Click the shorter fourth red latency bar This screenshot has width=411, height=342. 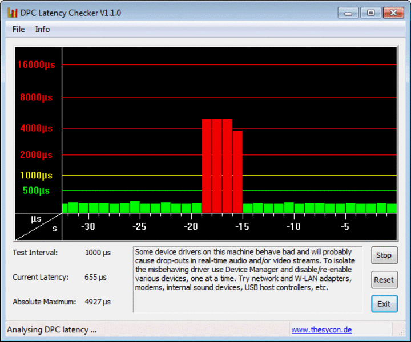[237, 172]
